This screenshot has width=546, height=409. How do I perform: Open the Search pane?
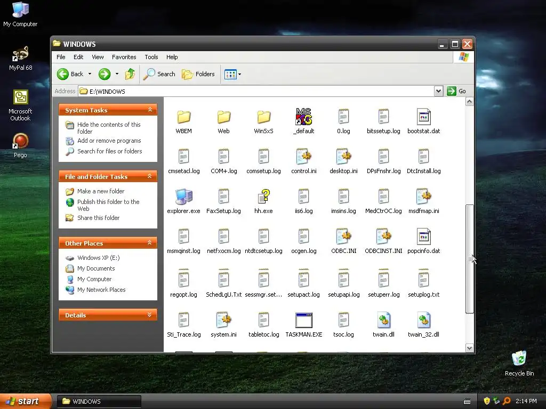[x=159, y=73]
